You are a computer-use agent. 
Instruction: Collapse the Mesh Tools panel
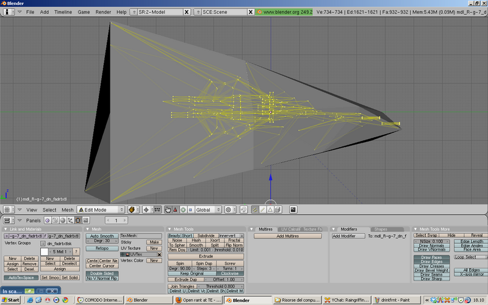coord(170,229)
